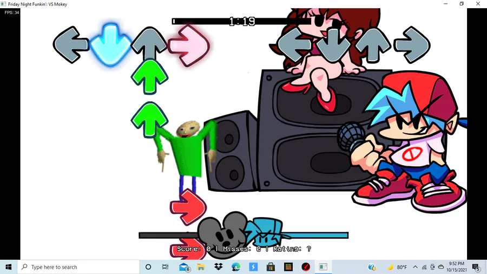
Task: Open the notification center icon
Action: pos(476,267)
